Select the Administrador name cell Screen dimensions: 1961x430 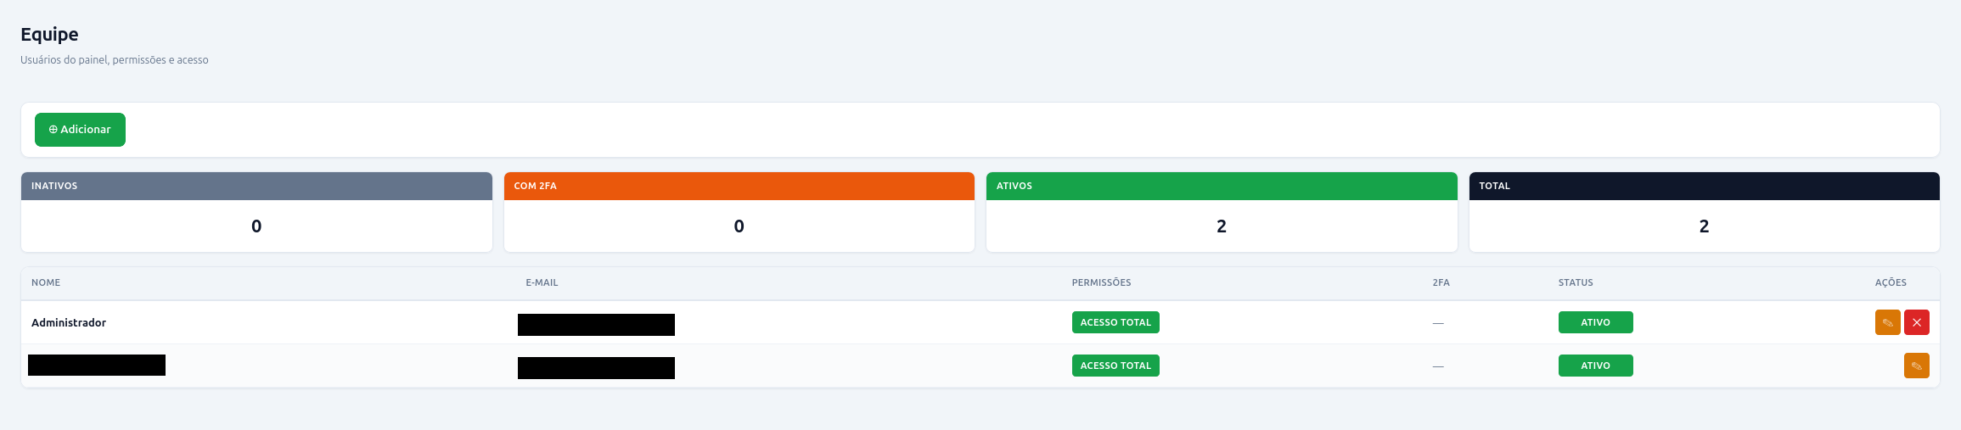(x=69, y=322)
